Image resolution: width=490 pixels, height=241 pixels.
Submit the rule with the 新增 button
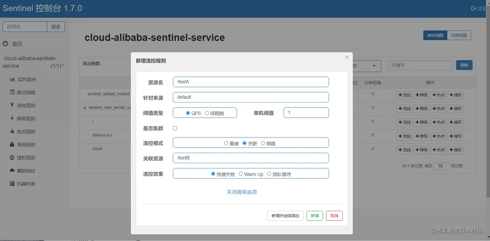(314, 216)
